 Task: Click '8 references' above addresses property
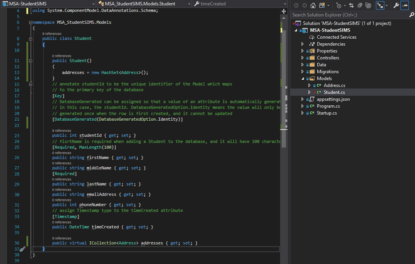(61, 238)
